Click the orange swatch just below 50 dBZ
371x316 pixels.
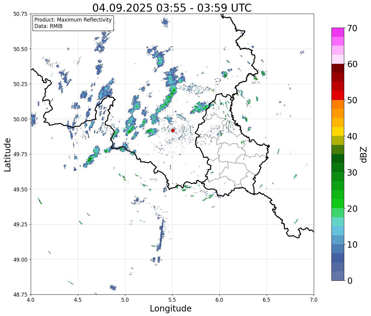[x=338, y=105]
